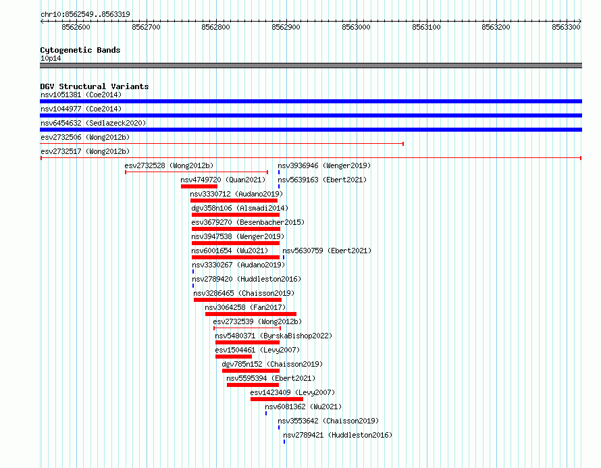Click the nsv5630759 (Ebert2021) label

click(x=327, y=251)
